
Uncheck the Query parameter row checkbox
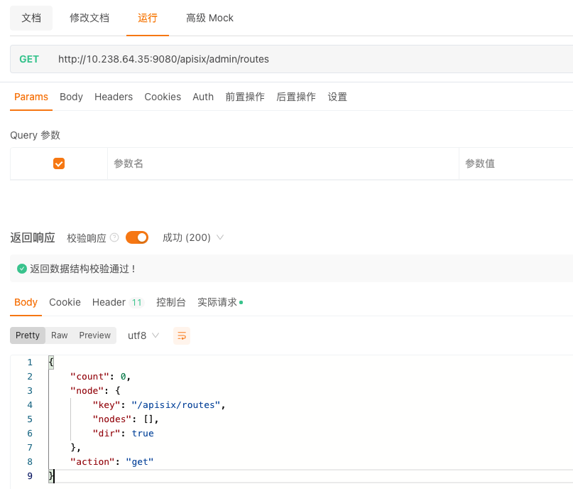[59, 163]
